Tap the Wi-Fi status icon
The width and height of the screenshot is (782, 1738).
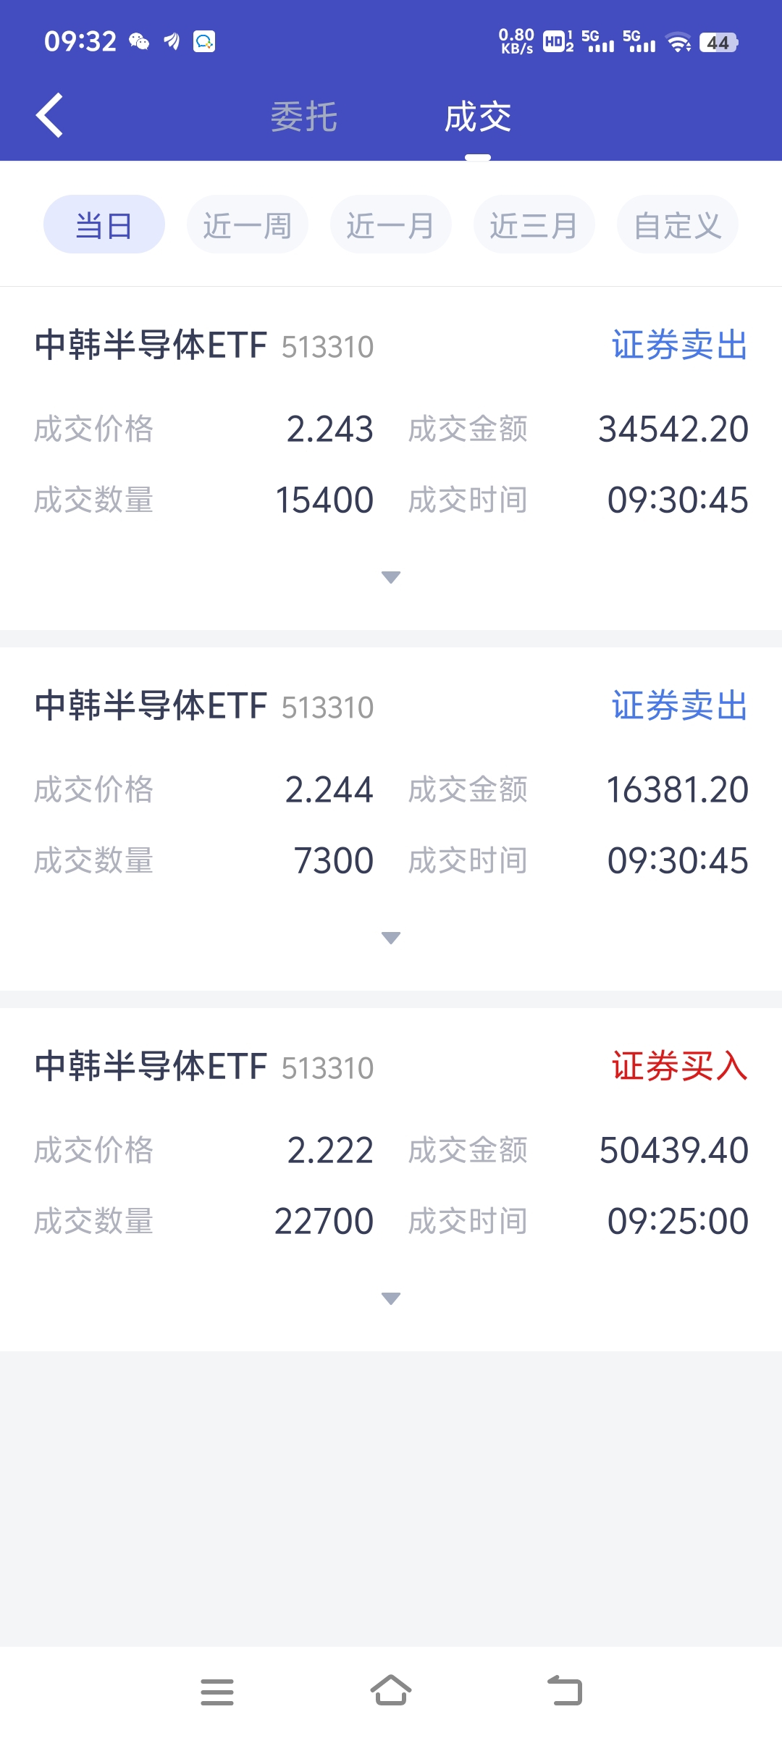(678, 42)
